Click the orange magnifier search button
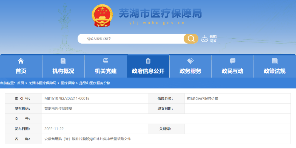This screenshot has height=148, width=296. coord(191,39)
